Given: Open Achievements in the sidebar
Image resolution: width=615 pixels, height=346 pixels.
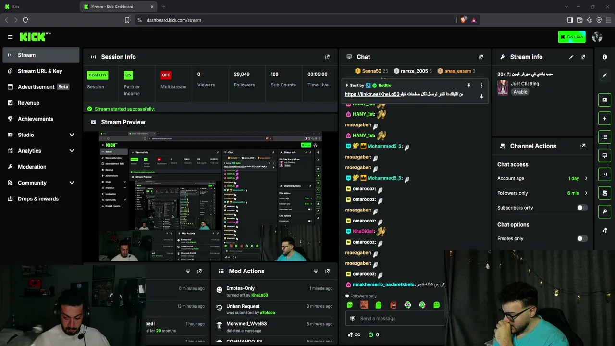Looking at the screenshot, I should click(x=41, y=119).
